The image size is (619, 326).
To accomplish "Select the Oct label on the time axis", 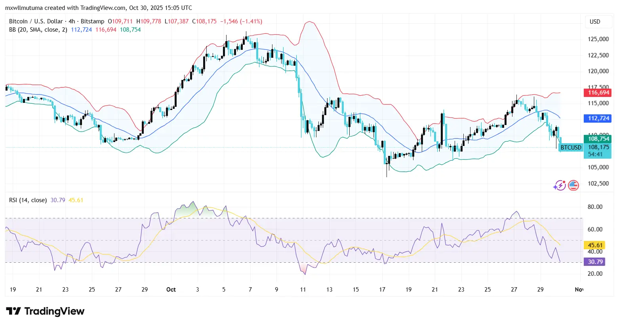I will 171,289.
